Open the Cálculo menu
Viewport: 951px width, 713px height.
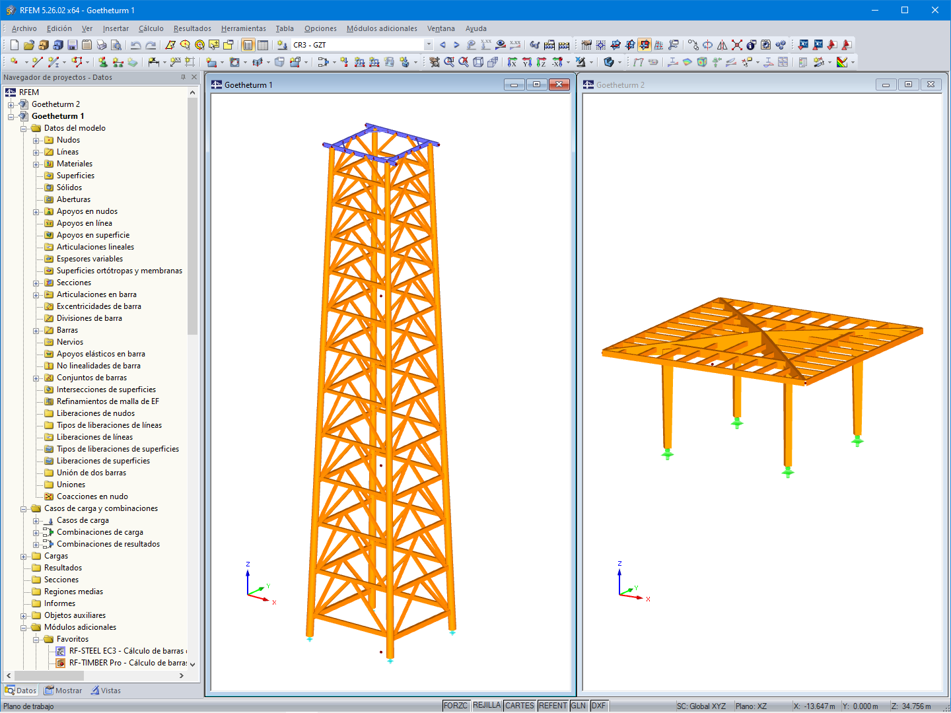click(151, 28)
